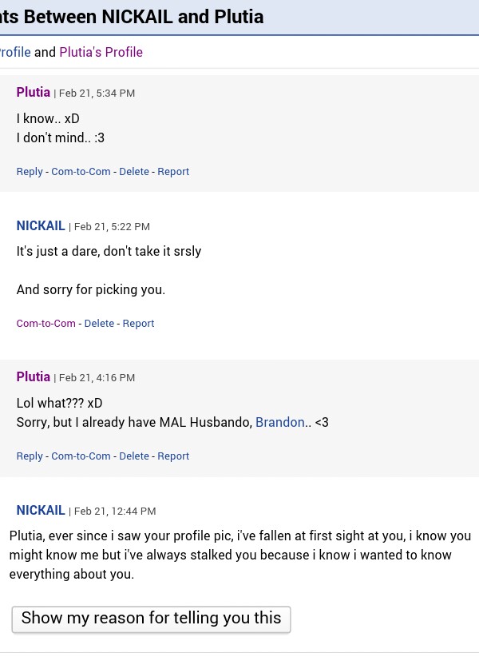Open NICKAIL's partially visible Profile link at top

[x=15, y=52]
